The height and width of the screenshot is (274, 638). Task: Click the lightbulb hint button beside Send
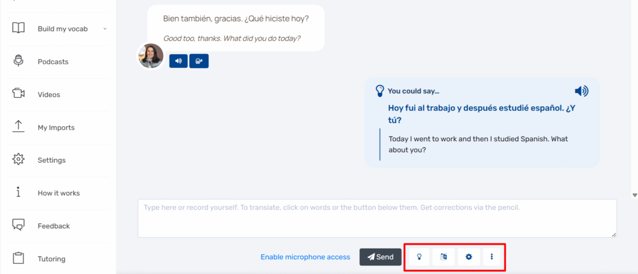click(419, 257)
